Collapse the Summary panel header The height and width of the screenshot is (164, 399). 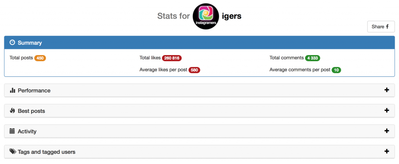point(199,43)
